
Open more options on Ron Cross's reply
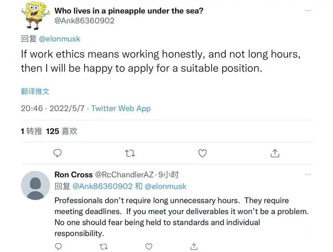(x=308, y=175)
